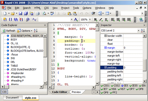Click the spell check ABC icon
This screenshot has width=148, height=101.
[52, 14]
